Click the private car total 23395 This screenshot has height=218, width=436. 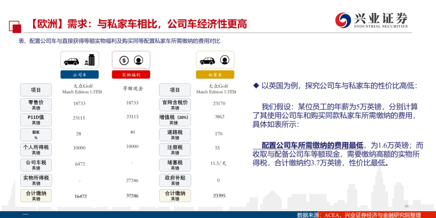(x=218, y=196)
